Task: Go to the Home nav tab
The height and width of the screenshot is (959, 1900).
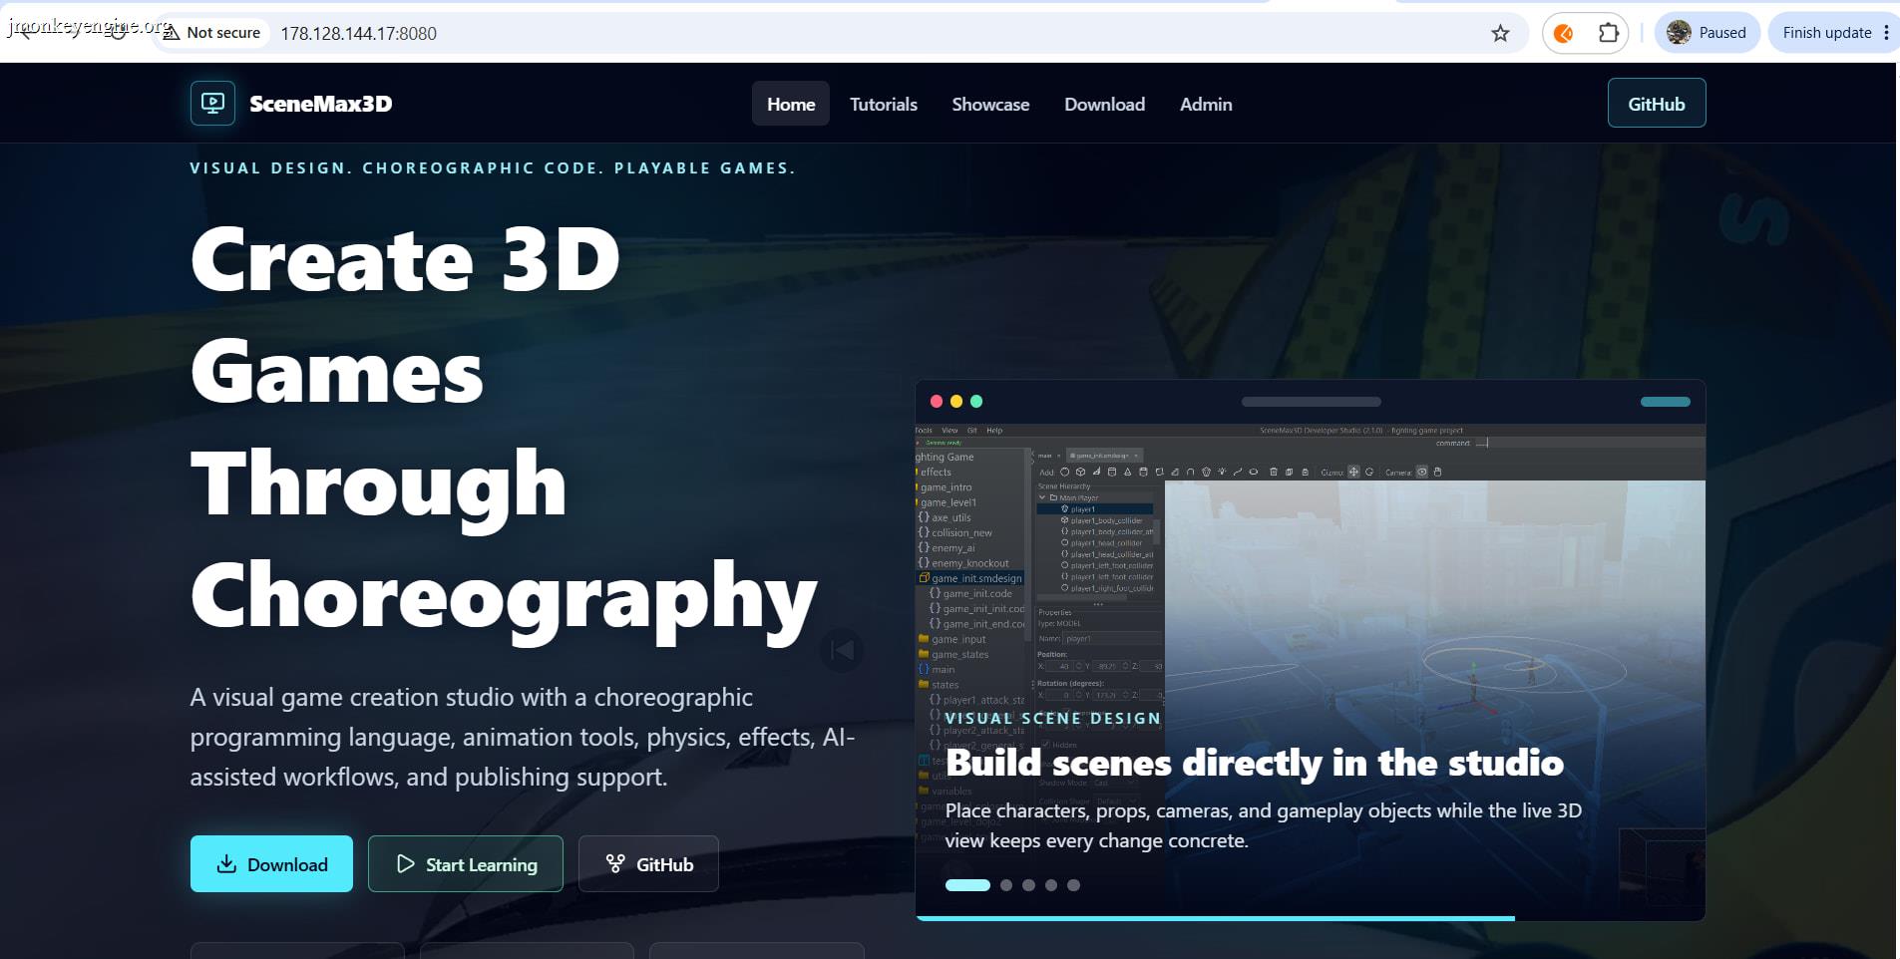Action: pyautogui.click(x=791, y=104)
